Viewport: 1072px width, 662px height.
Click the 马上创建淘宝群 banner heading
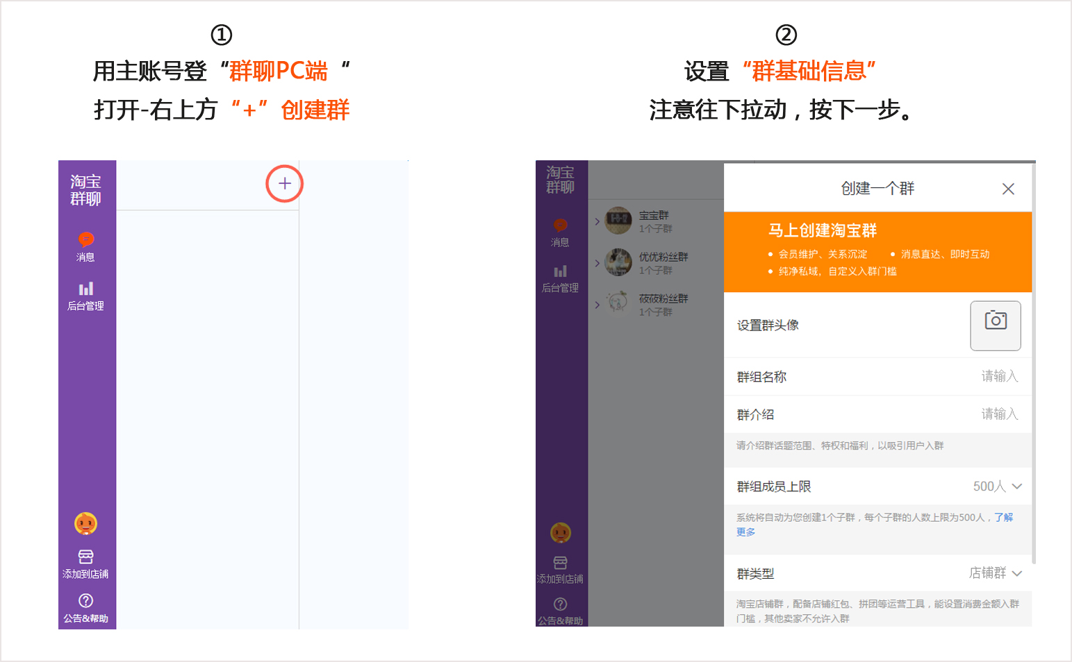[823, 230]
